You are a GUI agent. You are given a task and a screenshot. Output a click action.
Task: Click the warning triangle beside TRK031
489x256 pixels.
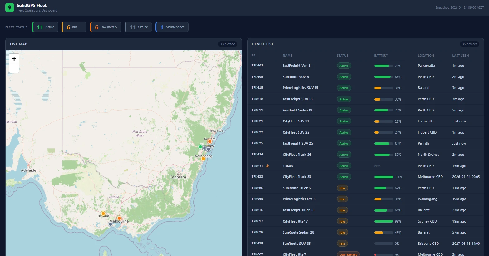[x=268, y=166]
